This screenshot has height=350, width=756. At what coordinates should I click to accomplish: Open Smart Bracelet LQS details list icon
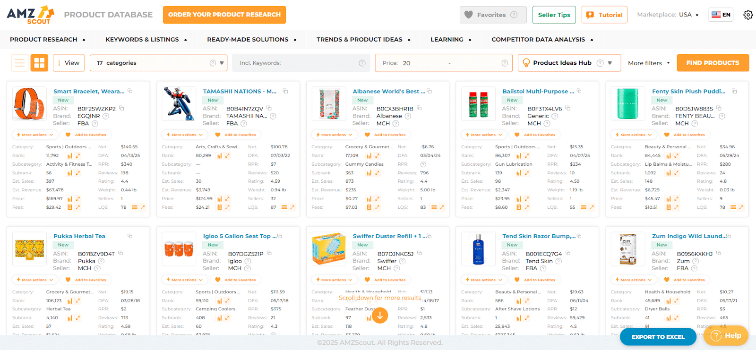[x=135, y=207]
